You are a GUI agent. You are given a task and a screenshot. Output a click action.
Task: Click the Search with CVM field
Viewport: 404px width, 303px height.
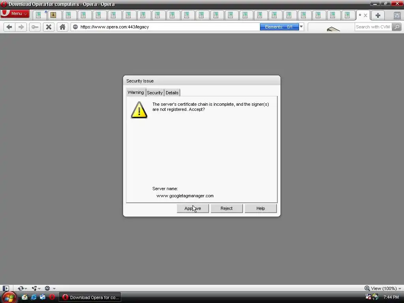click(x=373, y=27)
